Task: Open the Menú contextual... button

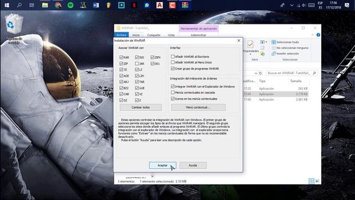Action: coord(199,107)
